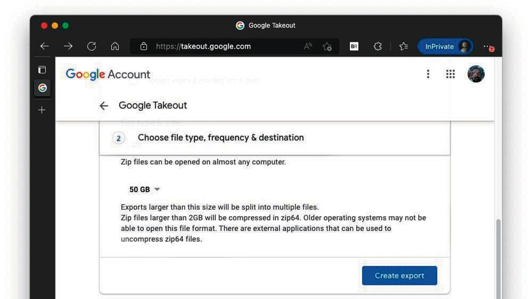Go back using the browser back arrow
The height and width of the screenshot is (299, 532).
point(44,47)
